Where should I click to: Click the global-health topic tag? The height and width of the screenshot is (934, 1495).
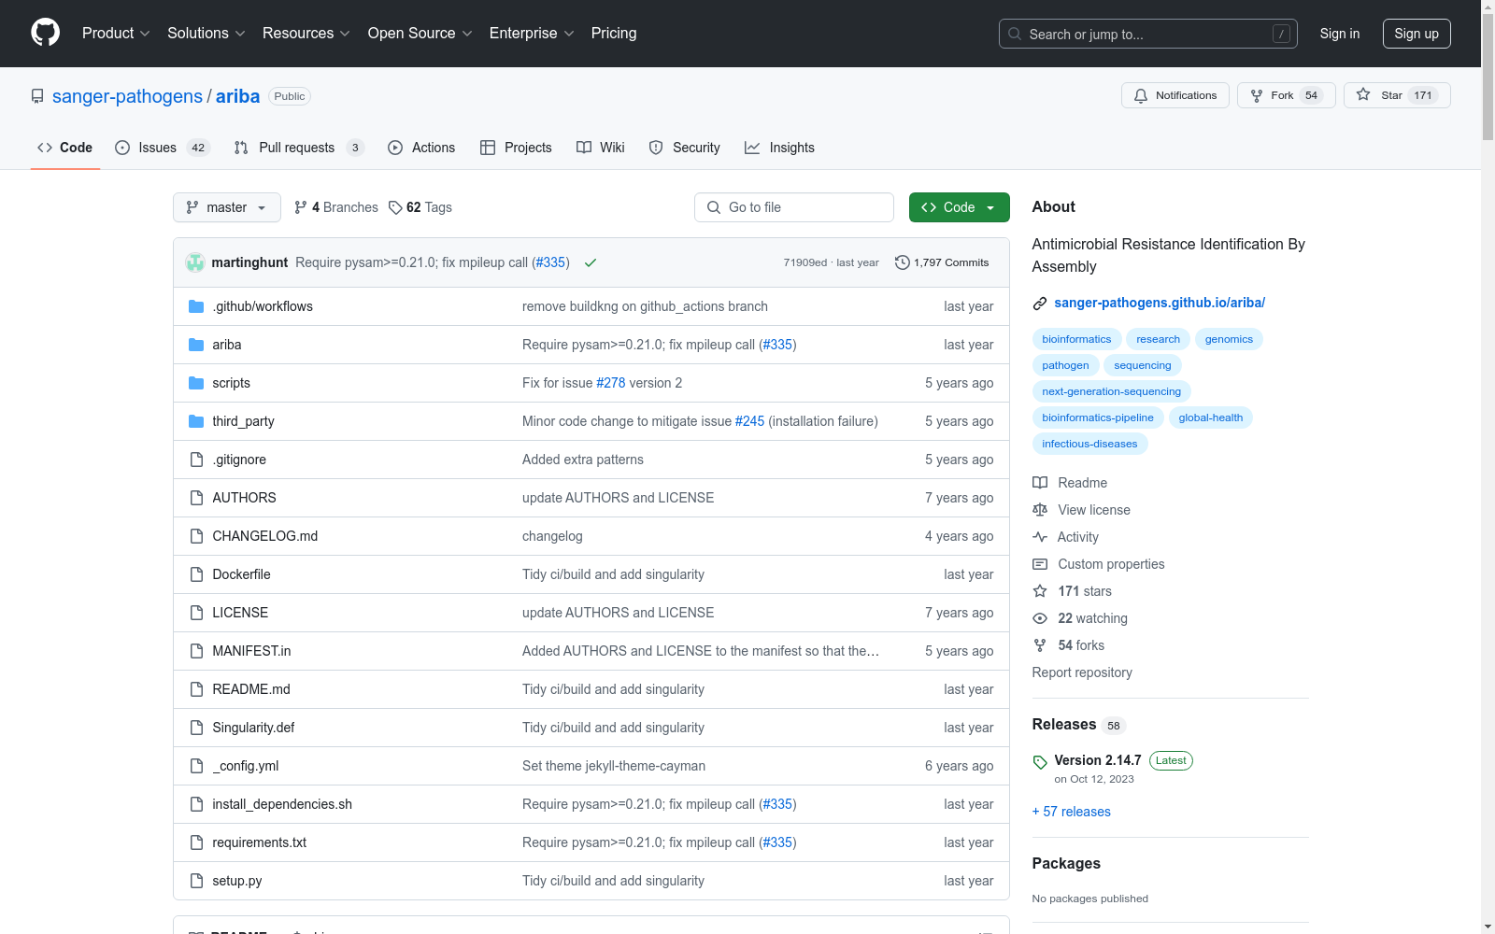pos(1211,417)
